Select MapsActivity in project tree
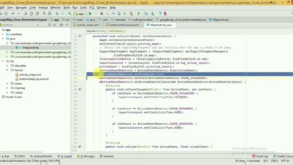The height and width of the screenshot is (165, 293). (31, 48)
